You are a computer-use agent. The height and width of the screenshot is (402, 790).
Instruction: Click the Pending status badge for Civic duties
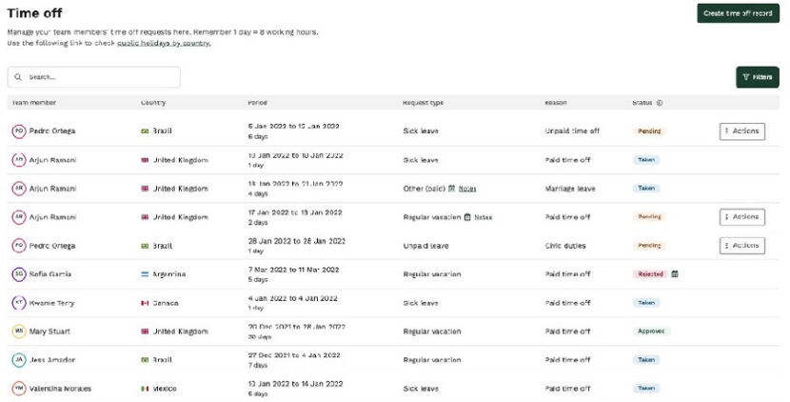[x=650, y=246]
